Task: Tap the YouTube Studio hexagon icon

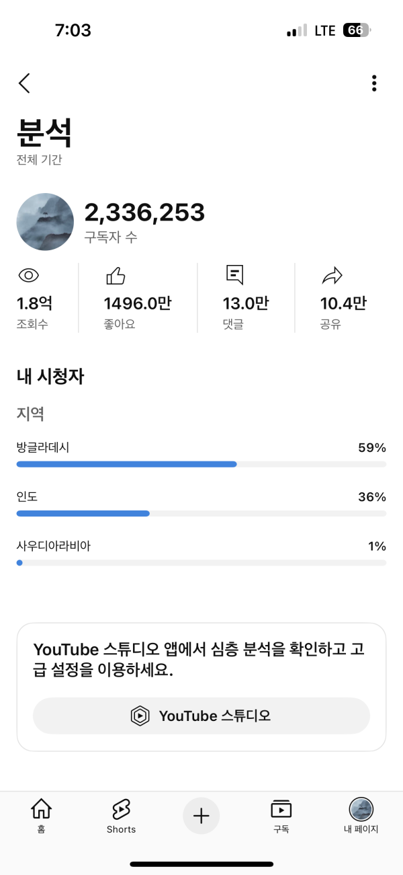Action: tap(140, 716)
